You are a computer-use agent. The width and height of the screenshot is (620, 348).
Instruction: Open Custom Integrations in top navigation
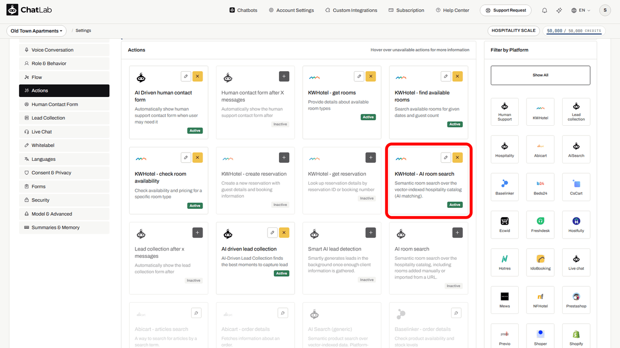point(351,10)
